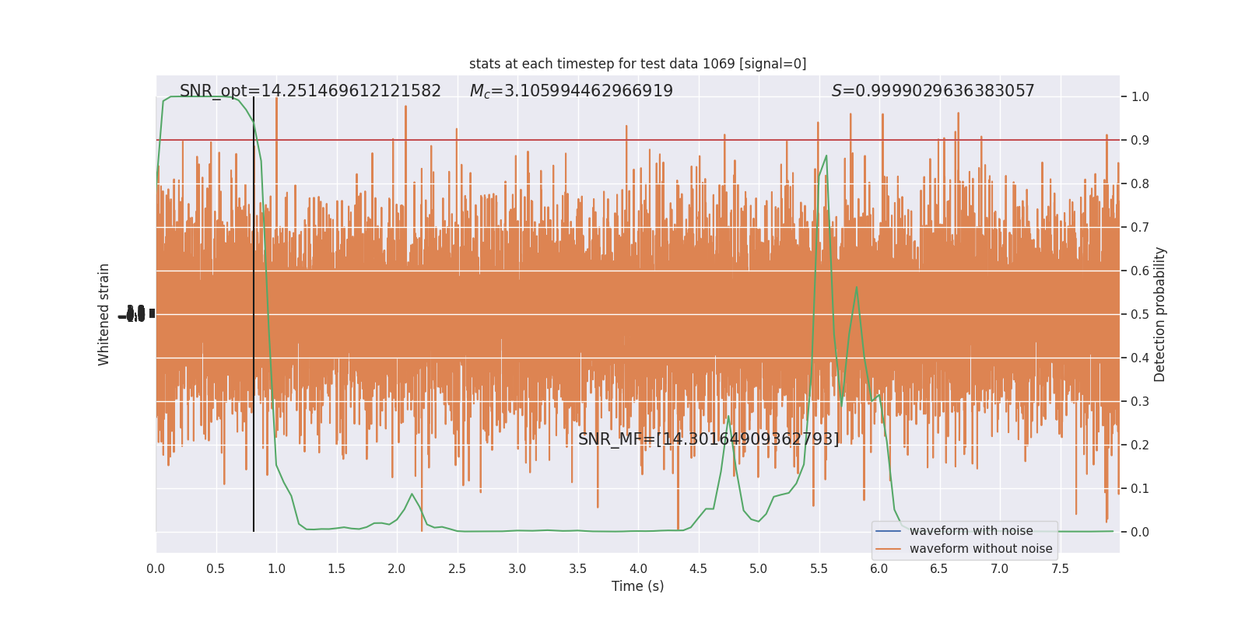Image resolution: width=1245 pixels, height=622 pixels.
Task: Click the x-axis tick label 5.5
Action: [x=819, y=569]
